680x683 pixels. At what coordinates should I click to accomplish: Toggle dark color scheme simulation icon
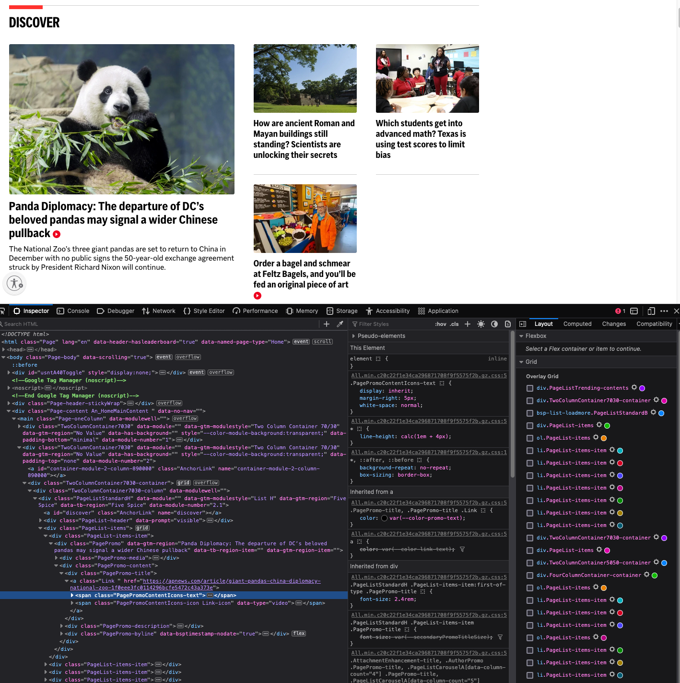tap(494, 324)
